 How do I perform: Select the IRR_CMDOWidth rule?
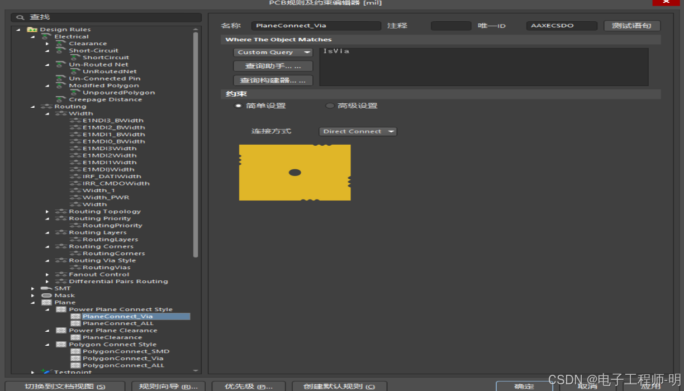pos(116,183)
